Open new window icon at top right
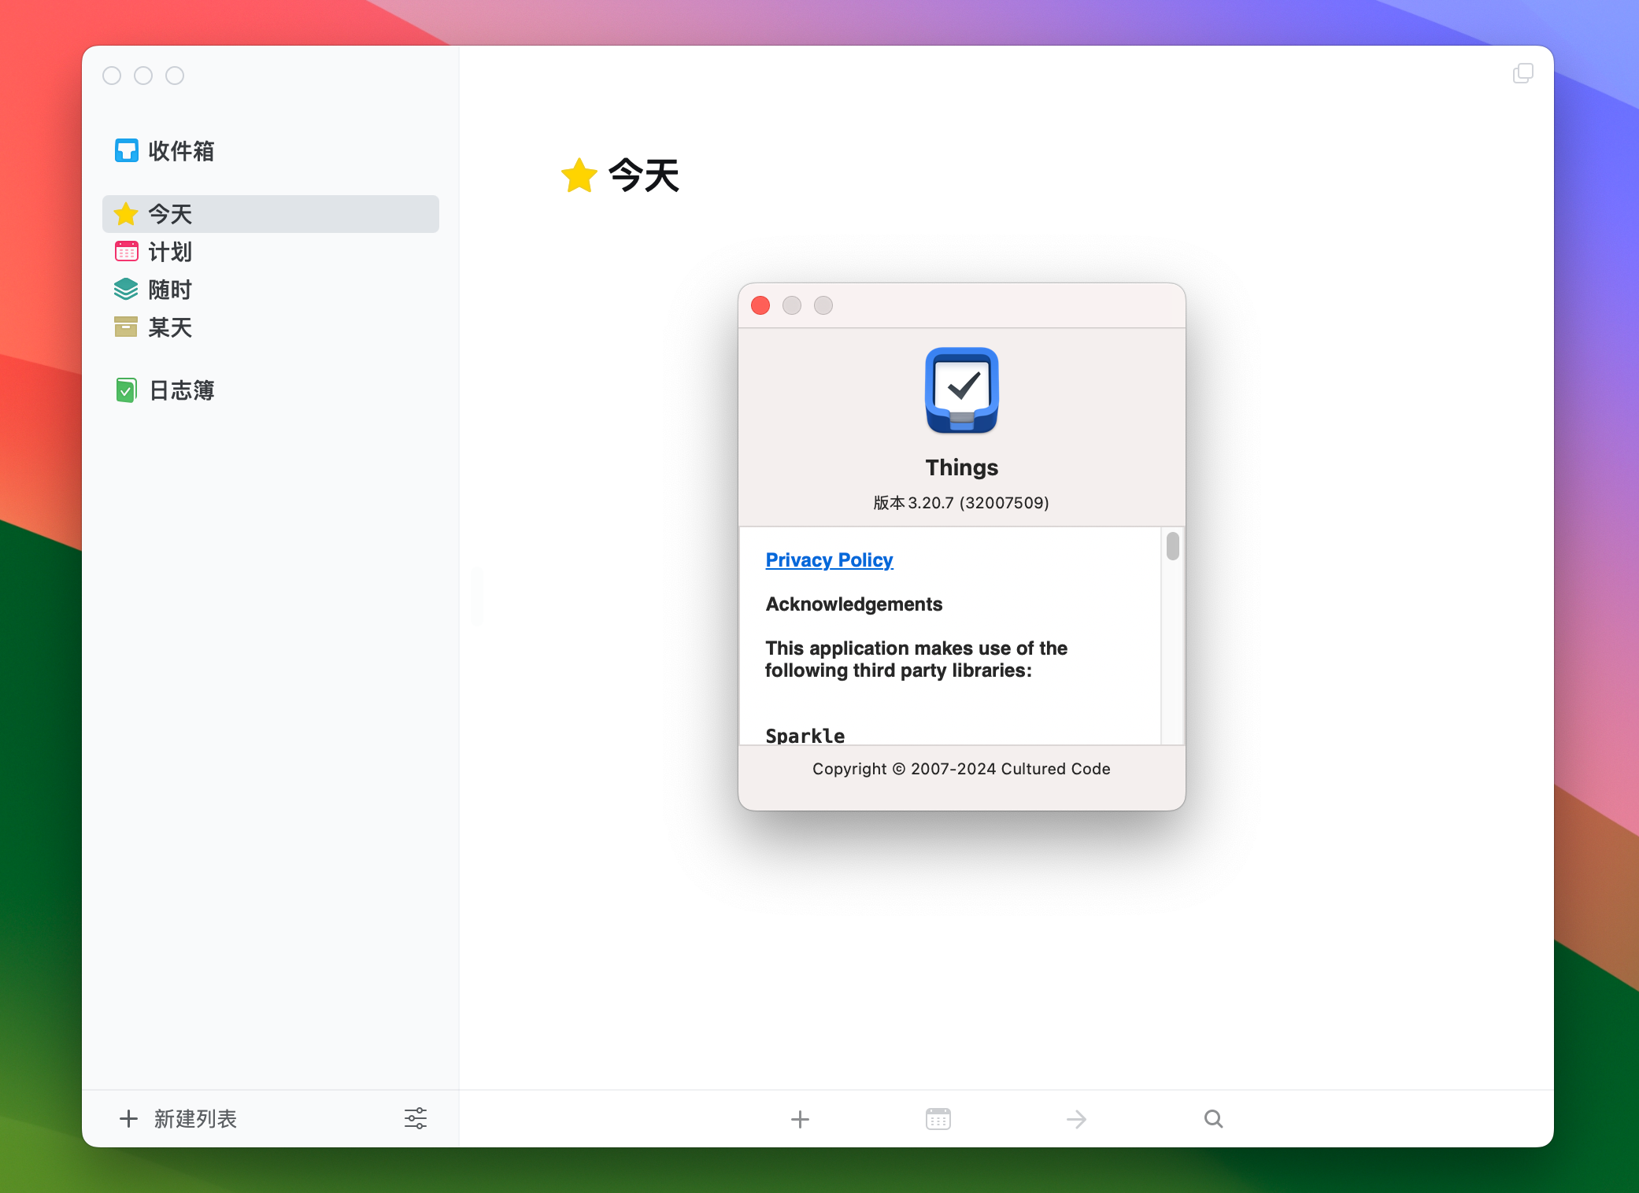Screen dimensions: 1639x1193 click(1523, 73)
